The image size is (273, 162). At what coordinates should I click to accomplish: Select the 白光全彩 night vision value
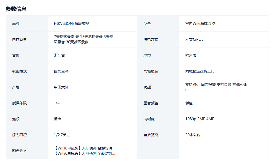(61, 71)
